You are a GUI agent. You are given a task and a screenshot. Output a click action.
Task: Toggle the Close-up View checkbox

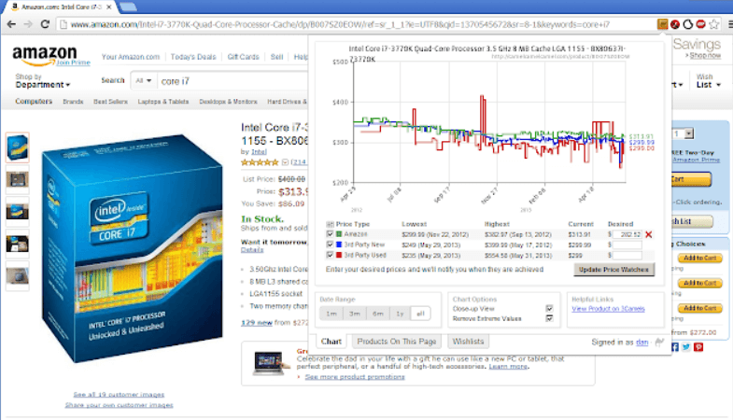click(549, 308)
